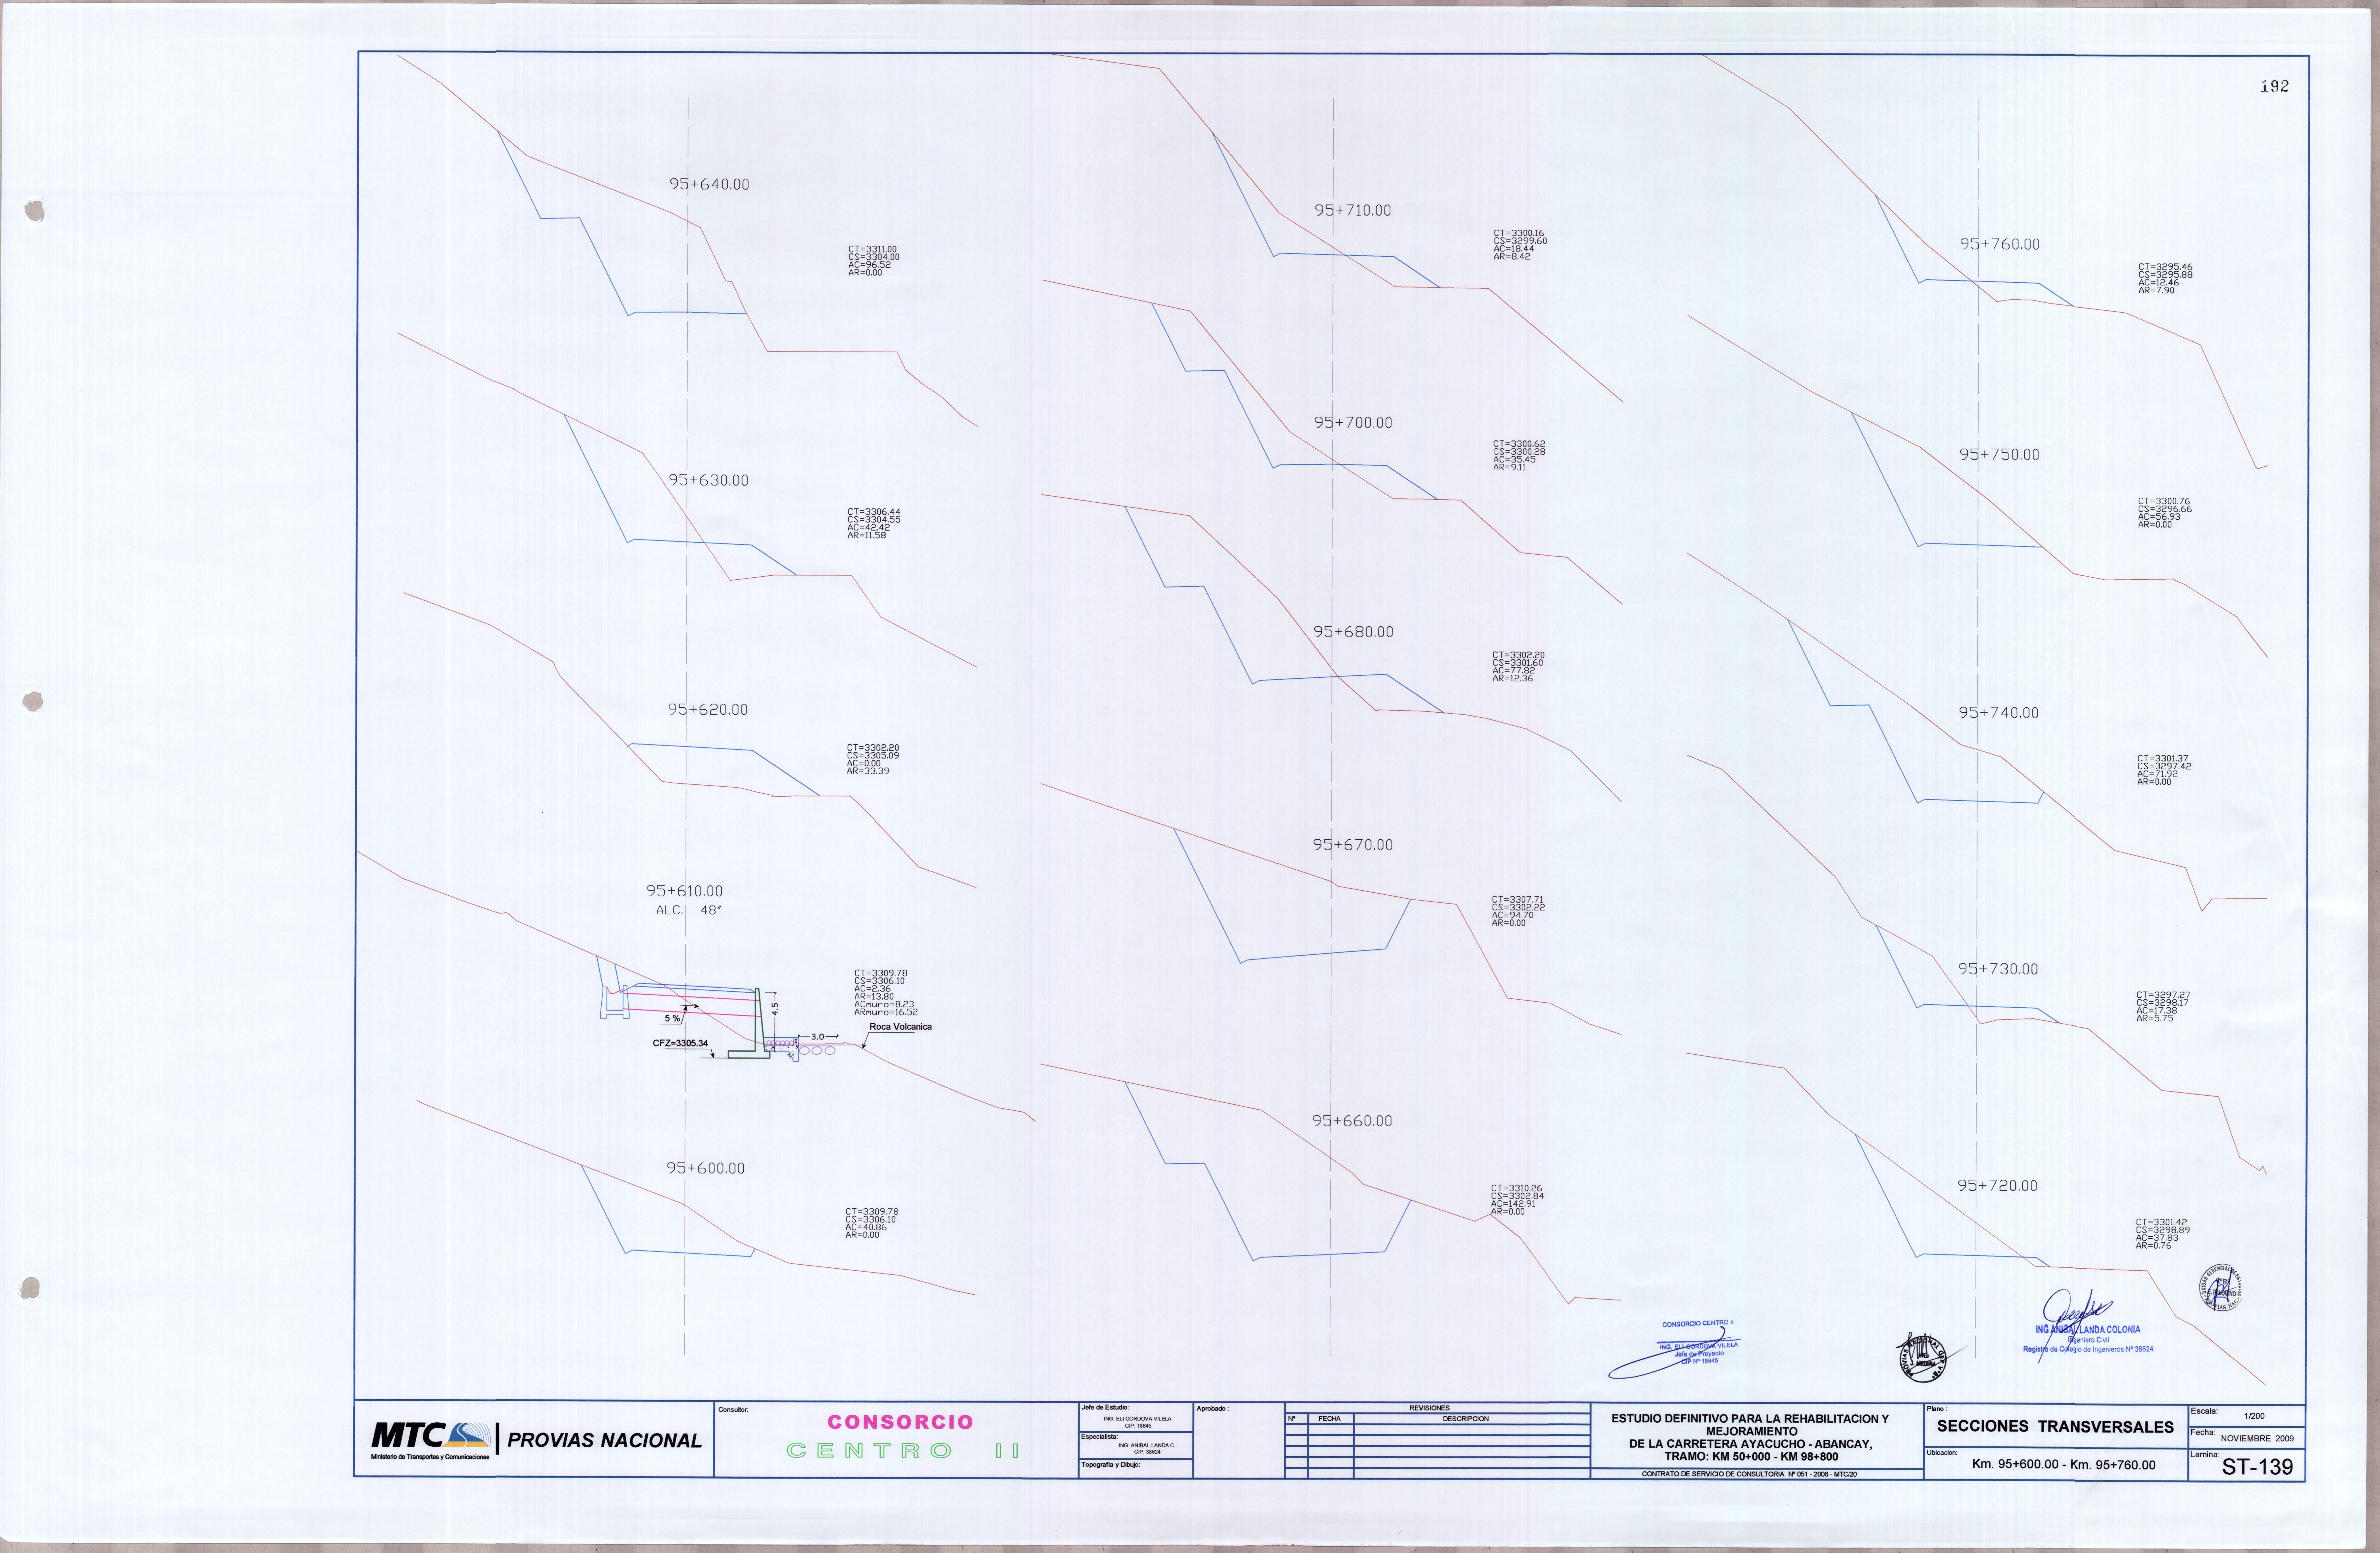
Task: Click the CT=3300.16 data block
Action: tap(1520, 245)
